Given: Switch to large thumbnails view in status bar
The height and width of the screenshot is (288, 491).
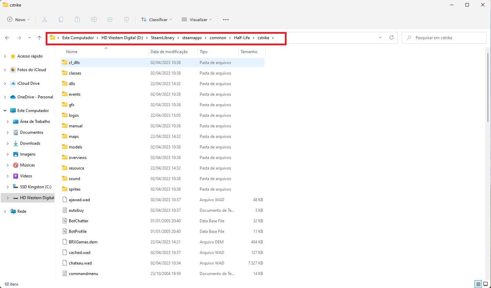Looking at the screenshot, I should [486, 284].
